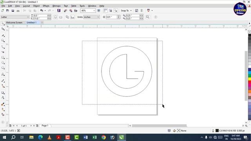The image size is (251, 141).
Task: Open the Units inches dropdown
Action: [98, 17]
